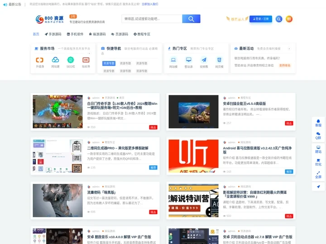Image resolution: width=326 pixels, height=244 pixels.
Task: Click the 联创电脑商行周年庆典 activity text
Action: (257, 58)
